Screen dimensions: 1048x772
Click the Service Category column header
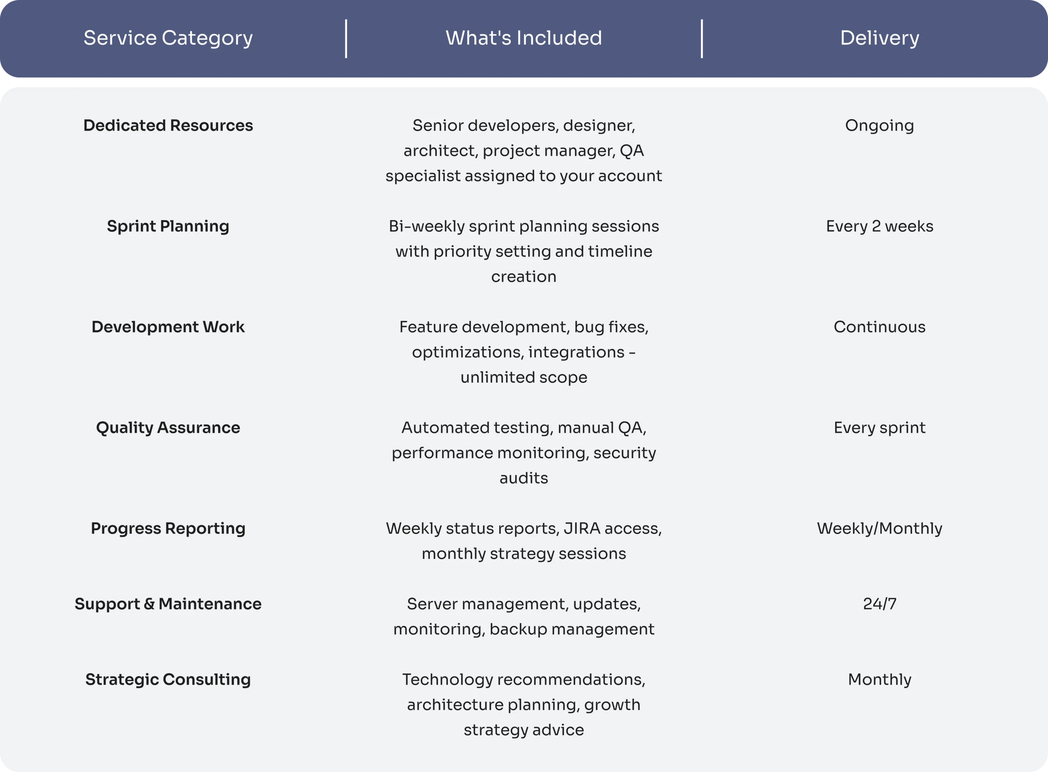point(168,38)
